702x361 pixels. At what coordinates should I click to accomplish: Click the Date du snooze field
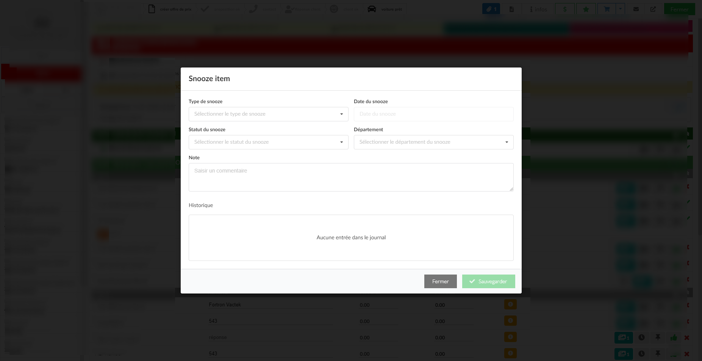[433, 114]
